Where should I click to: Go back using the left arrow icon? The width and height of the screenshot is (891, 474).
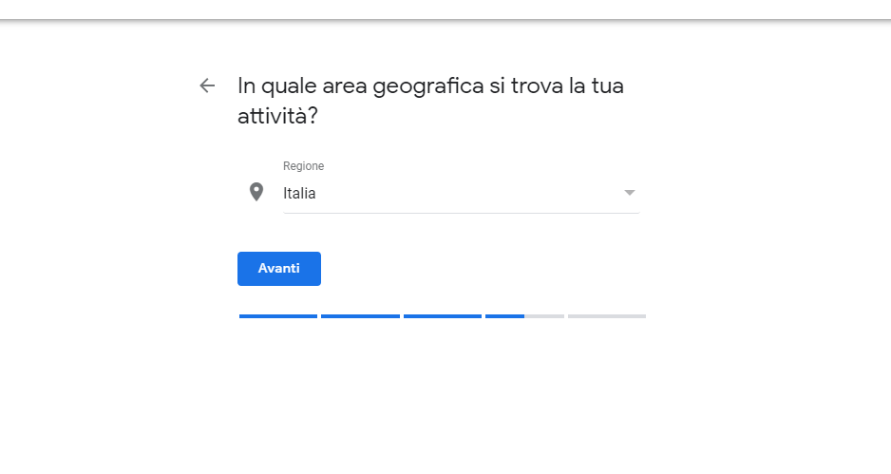pyautogui.click(x=207, y=86)
